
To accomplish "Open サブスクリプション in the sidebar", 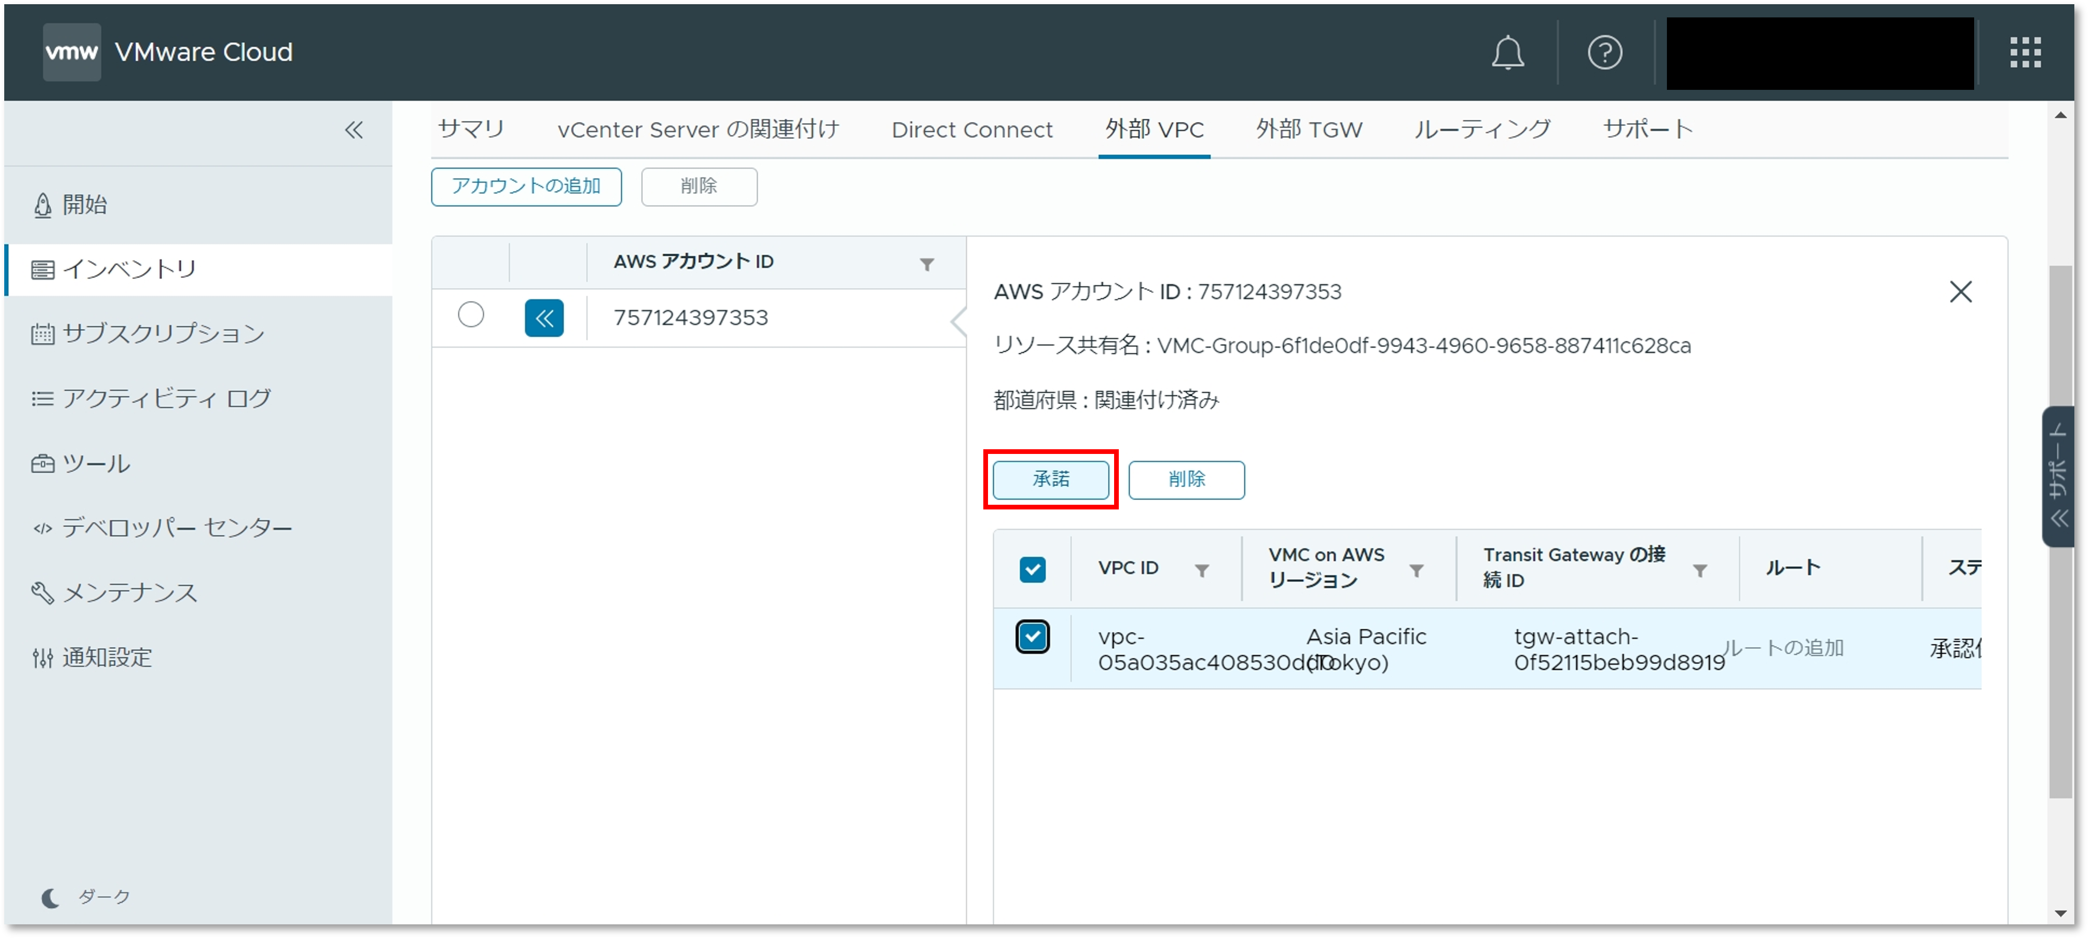I will (164, 334).
